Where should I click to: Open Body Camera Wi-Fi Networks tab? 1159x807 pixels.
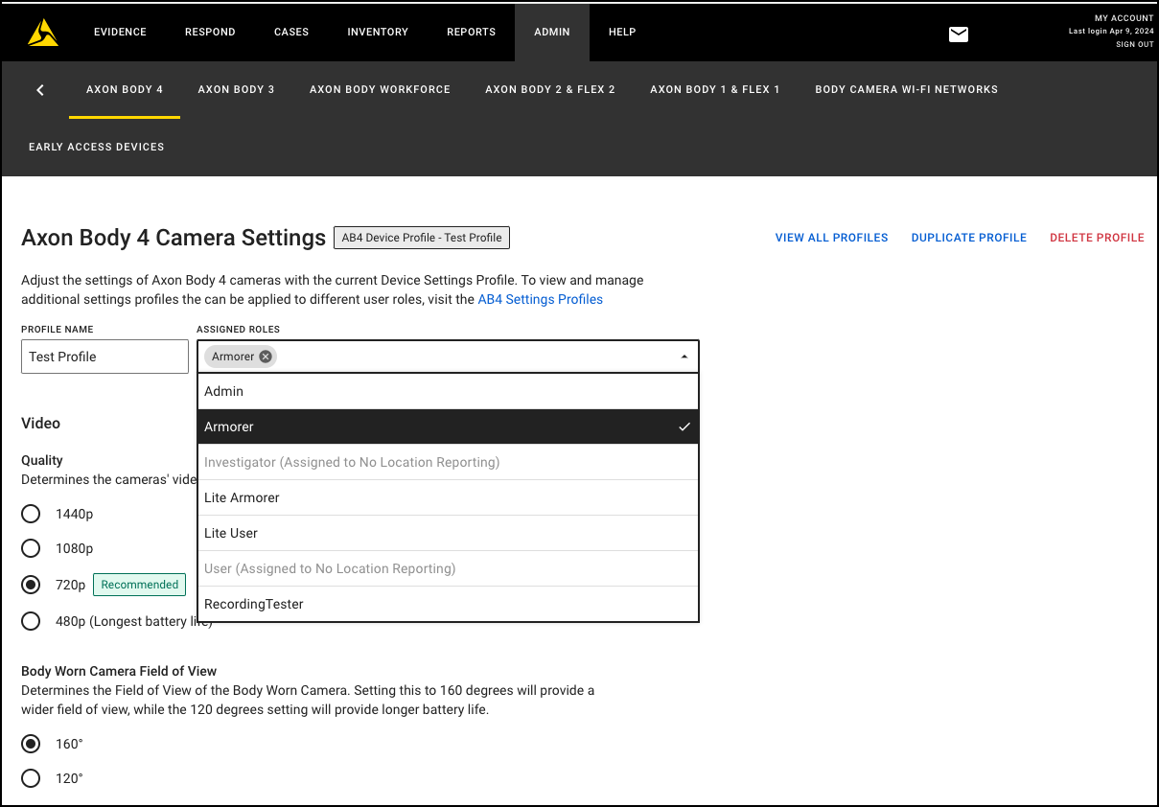tap(906, 89)
